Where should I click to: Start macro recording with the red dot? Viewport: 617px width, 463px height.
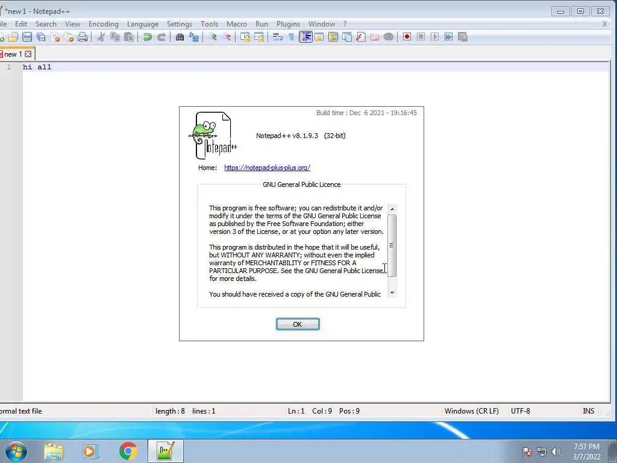tap(407, 37)
